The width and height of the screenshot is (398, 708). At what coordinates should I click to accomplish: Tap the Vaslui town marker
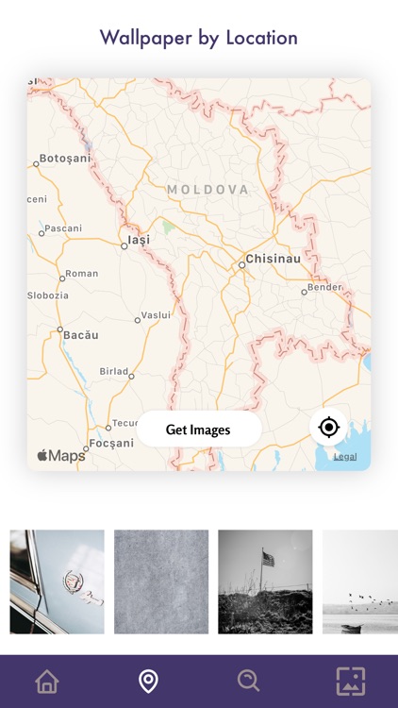point(137,320)
